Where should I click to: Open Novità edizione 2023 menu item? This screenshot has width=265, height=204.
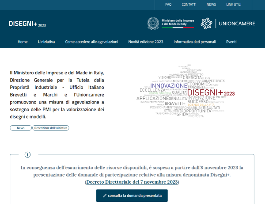pyautogui.click(x=146, y=42)
